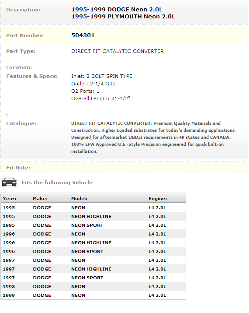Click the car icon beside Fits the following Vehicle
Screen dimensions: 249x313
pyautogui.click(x=9, y=182)
